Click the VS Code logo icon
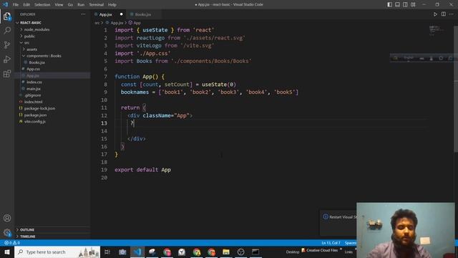This screenshot has height=258, width=458. click(x=5, y=4)
